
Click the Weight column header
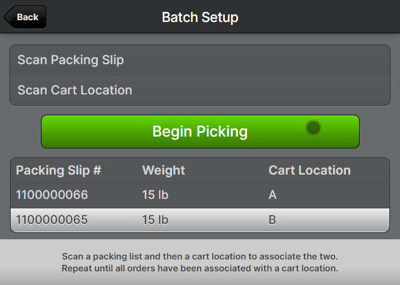tap(164, 170)
